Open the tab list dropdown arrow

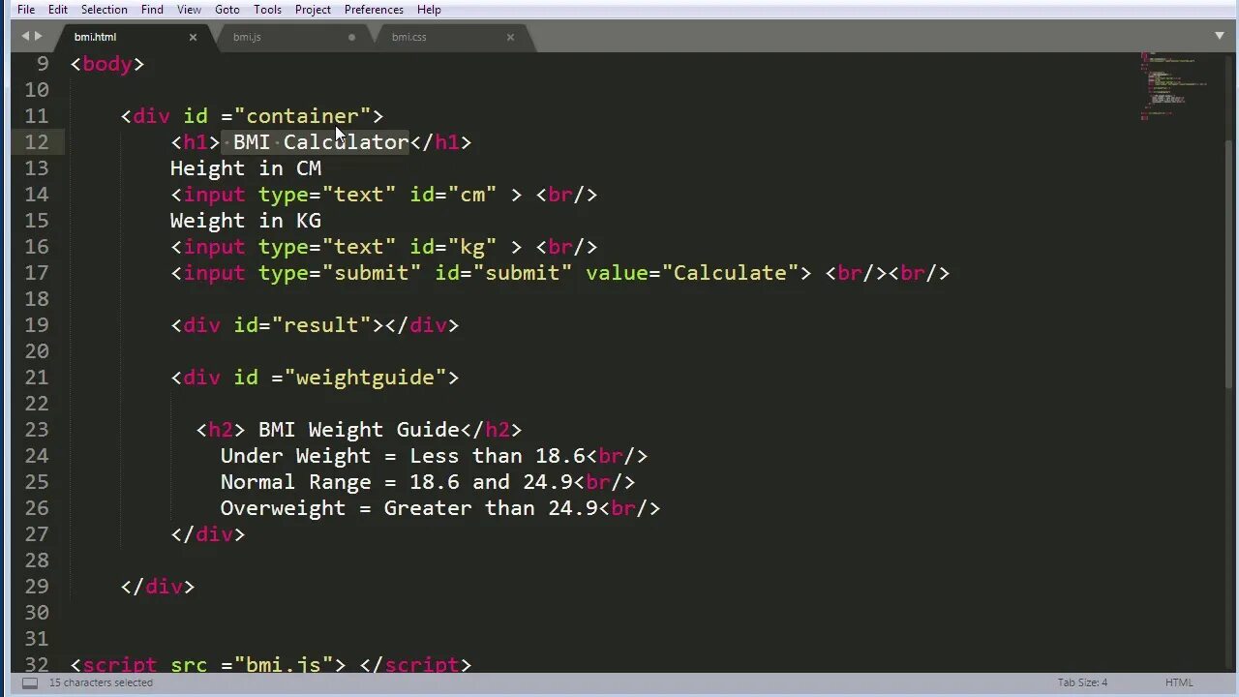(1220, 36)
